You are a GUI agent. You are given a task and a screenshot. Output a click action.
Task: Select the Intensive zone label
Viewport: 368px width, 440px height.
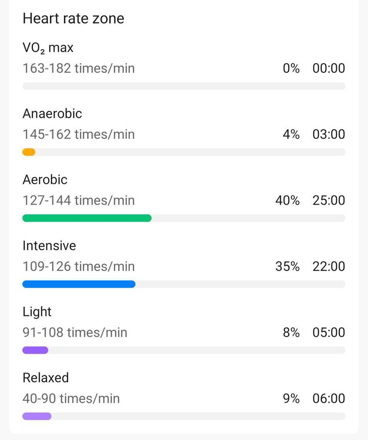pos(49,246)
